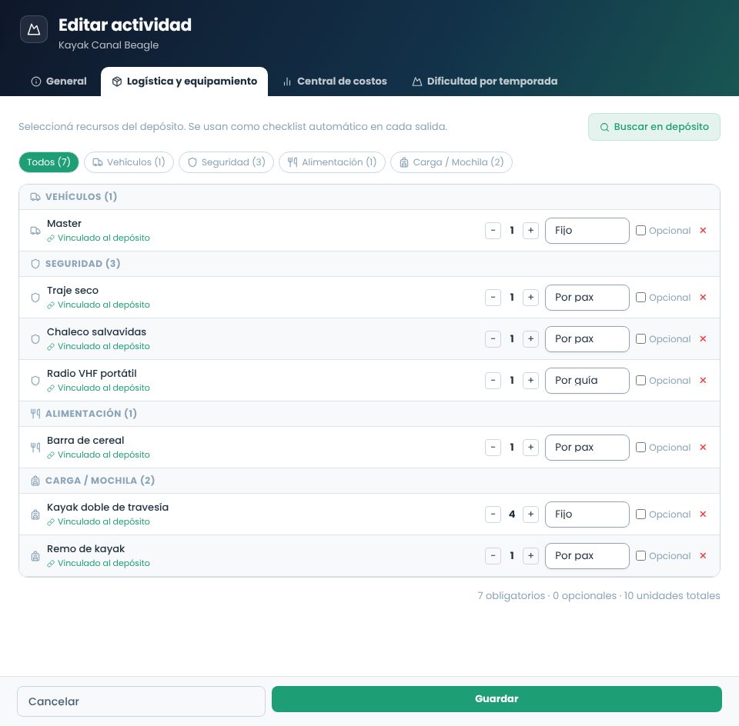Viewport: 739px width, 726px height.
Task: Filter by Vehículos (1) chip
Action: coord(129,162)
